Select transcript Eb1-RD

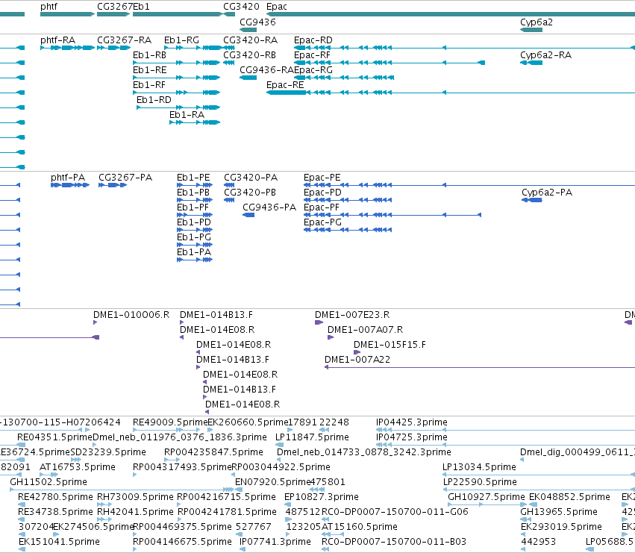coord(178,107)
